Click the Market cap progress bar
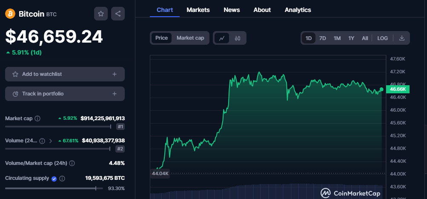The width and height of the screenshot is (427, 199). [58, 127]
